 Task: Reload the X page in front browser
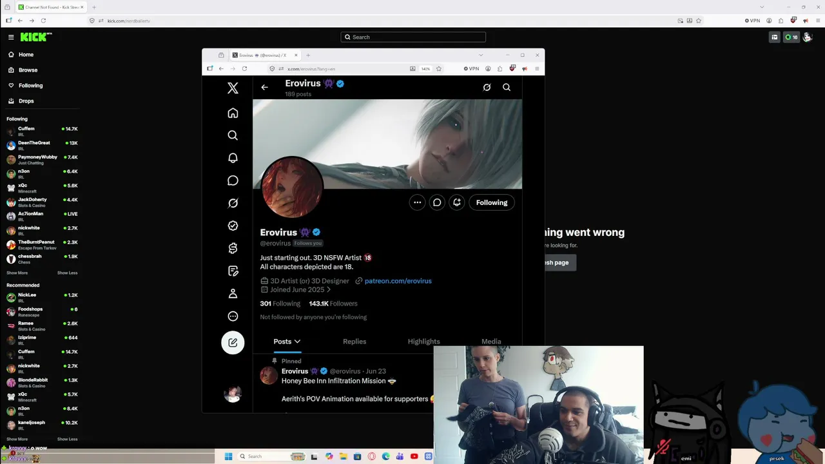point(244,68)
